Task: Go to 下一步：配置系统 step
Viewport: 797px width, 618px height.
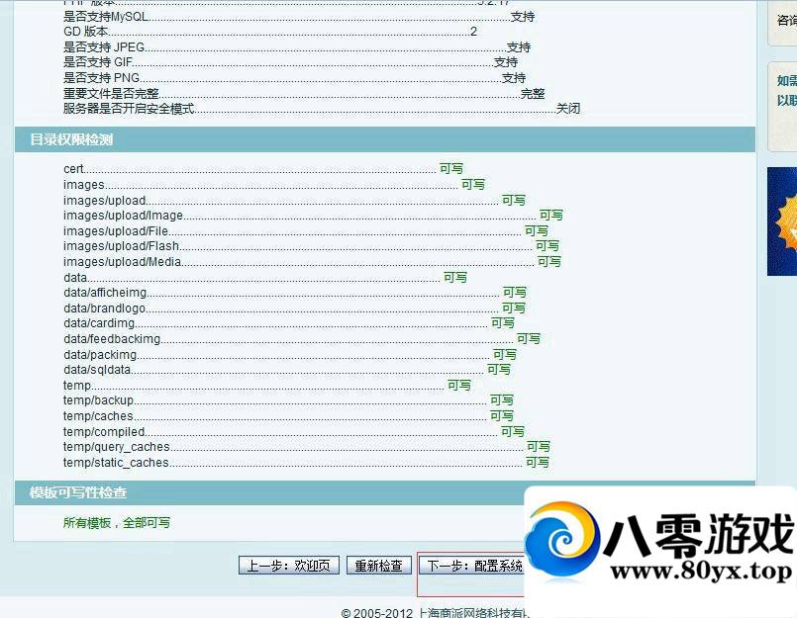Action: pos(471,566)
